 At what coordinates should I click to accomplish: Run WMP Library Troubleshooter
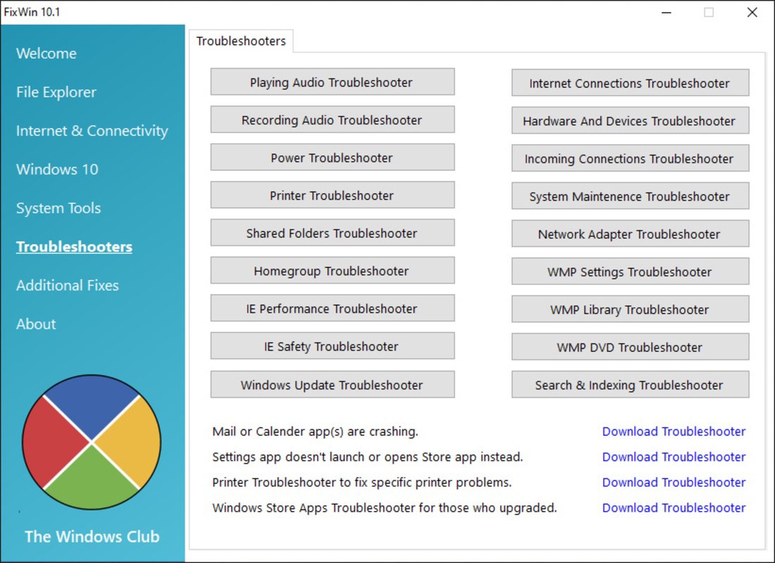630,309
